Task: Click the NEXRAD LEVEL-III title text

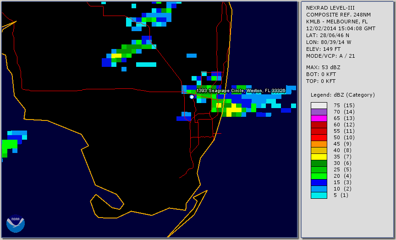Action: [x=330, y=8]
